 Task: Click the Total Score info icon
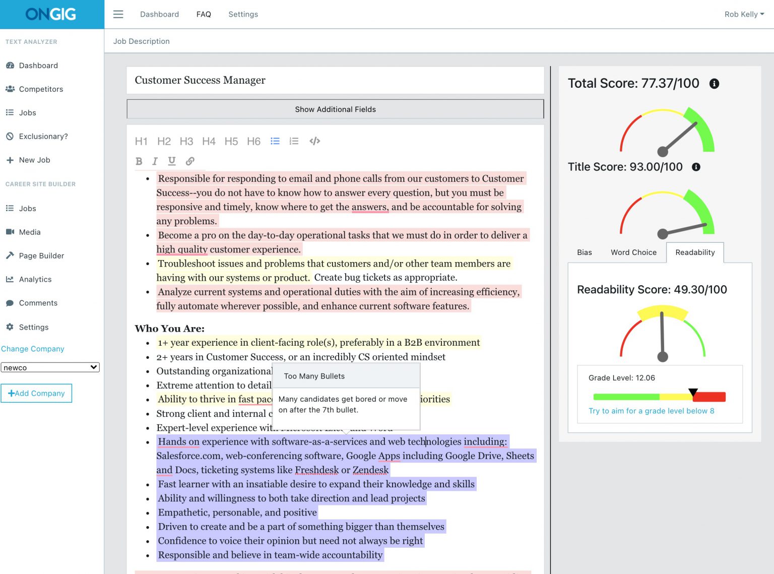(714, 84)
